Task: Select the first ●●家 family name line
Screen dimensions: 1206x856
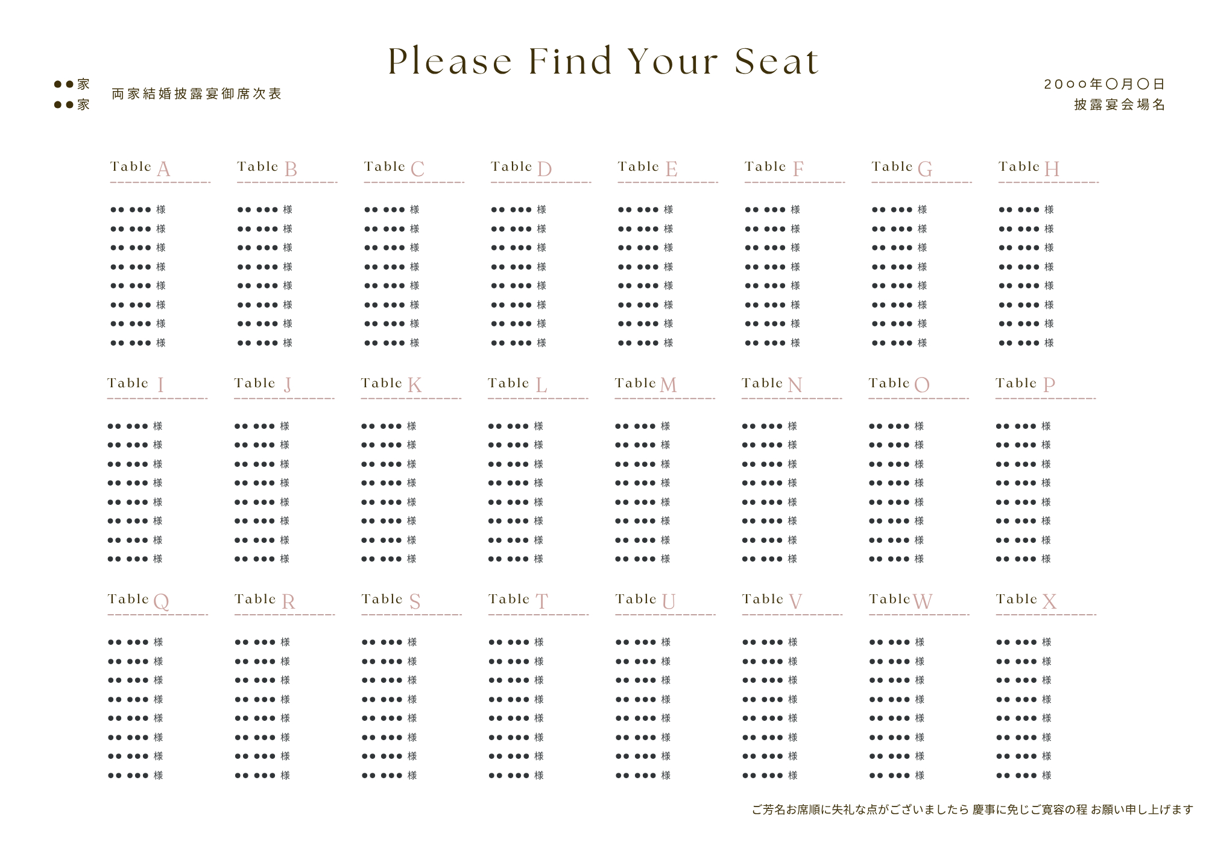Action: pyautogui.click(x=72, y=84)
